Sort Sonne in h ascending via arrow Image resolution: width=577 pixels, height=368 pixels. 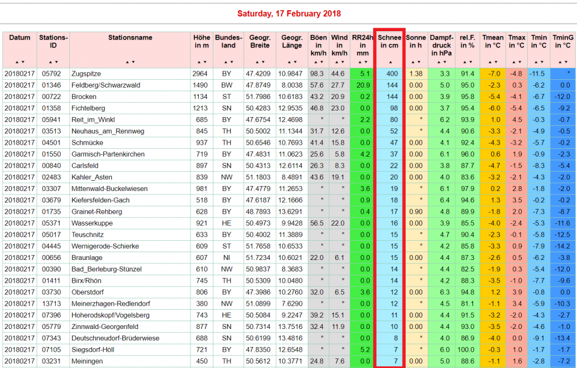[413, 62]
